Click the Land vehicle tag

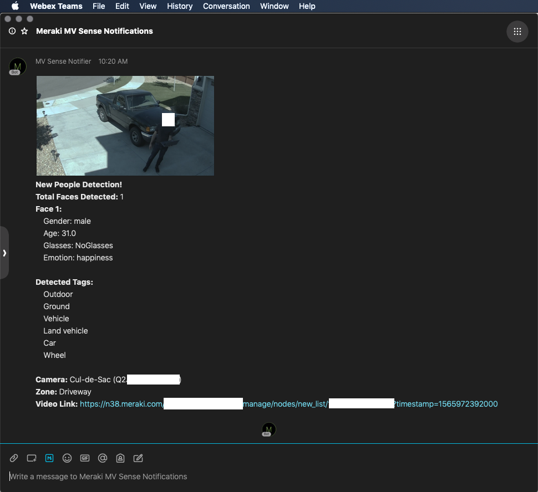click(x=65, y=331)
